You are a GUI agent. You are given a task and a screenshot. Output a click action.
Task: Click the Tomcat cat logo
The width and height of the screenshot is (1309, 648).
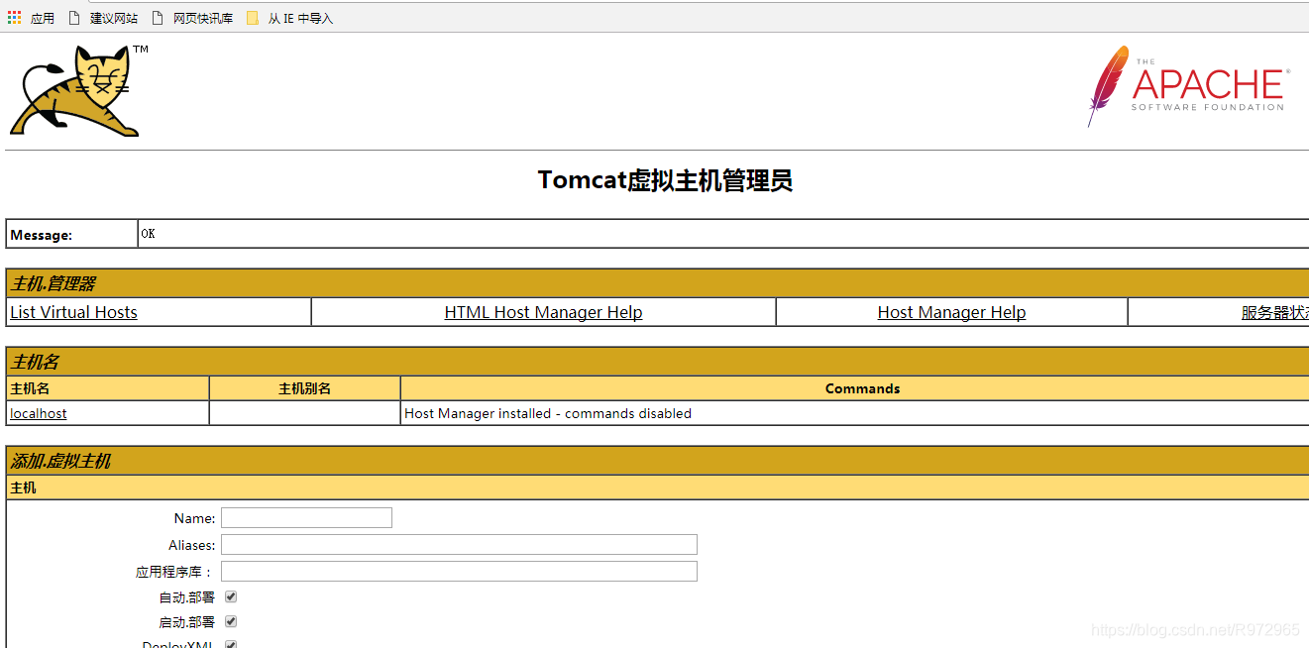77,90
